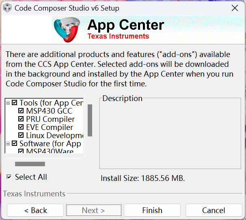The height and width of the screenshot is (220, 246).
Task: Select the MSP430Ware label
Action: point(50,151)
